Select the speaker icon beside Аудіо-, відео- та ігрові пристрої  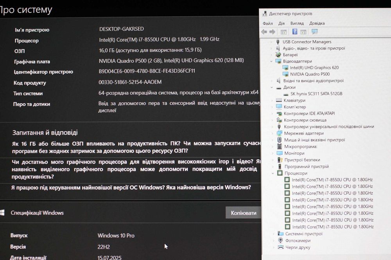tap(278, 48)
